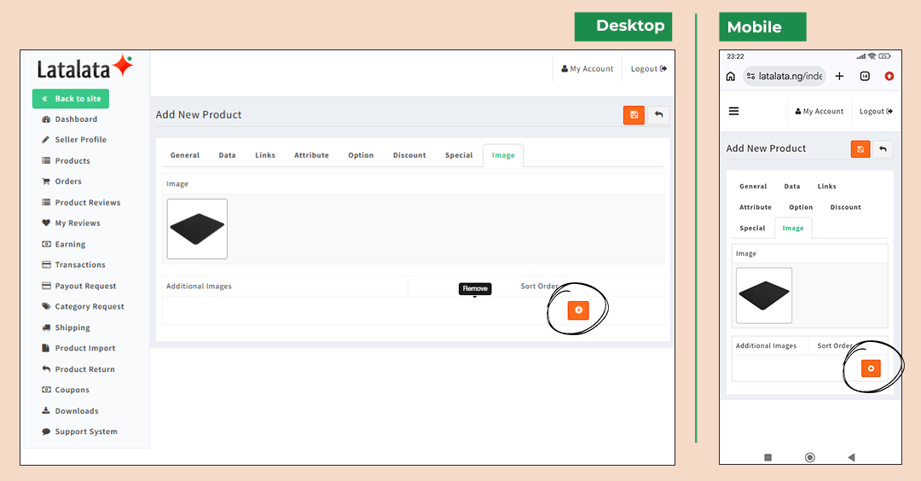Image resolution: width=921 pixels, height=481 pixels.
Task: Open Seller Profile in sidebar
Action: tap(74, 140)
